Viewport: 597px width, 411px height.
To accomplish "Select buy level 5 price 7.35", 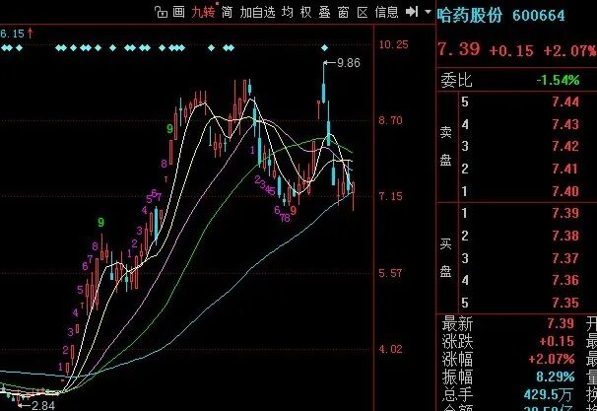I will [565, 303].
